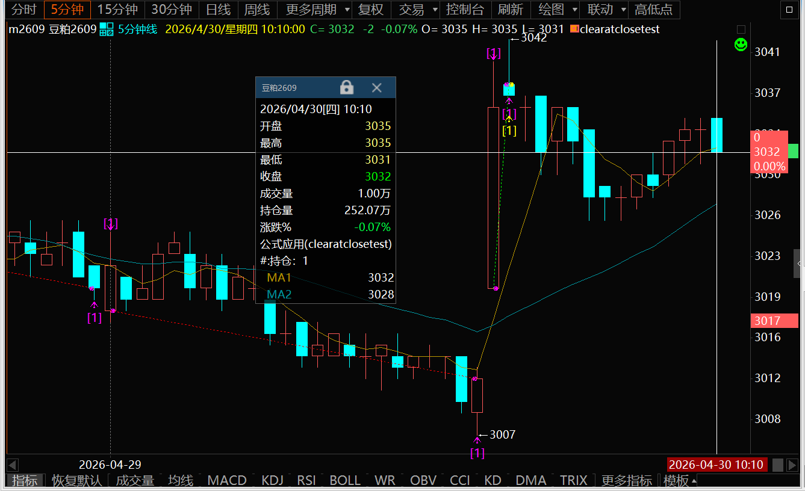805x491 pixels.
Task: Click the cyan grid icon beside 豆粕2609
Action: click(x=107, y=29)
